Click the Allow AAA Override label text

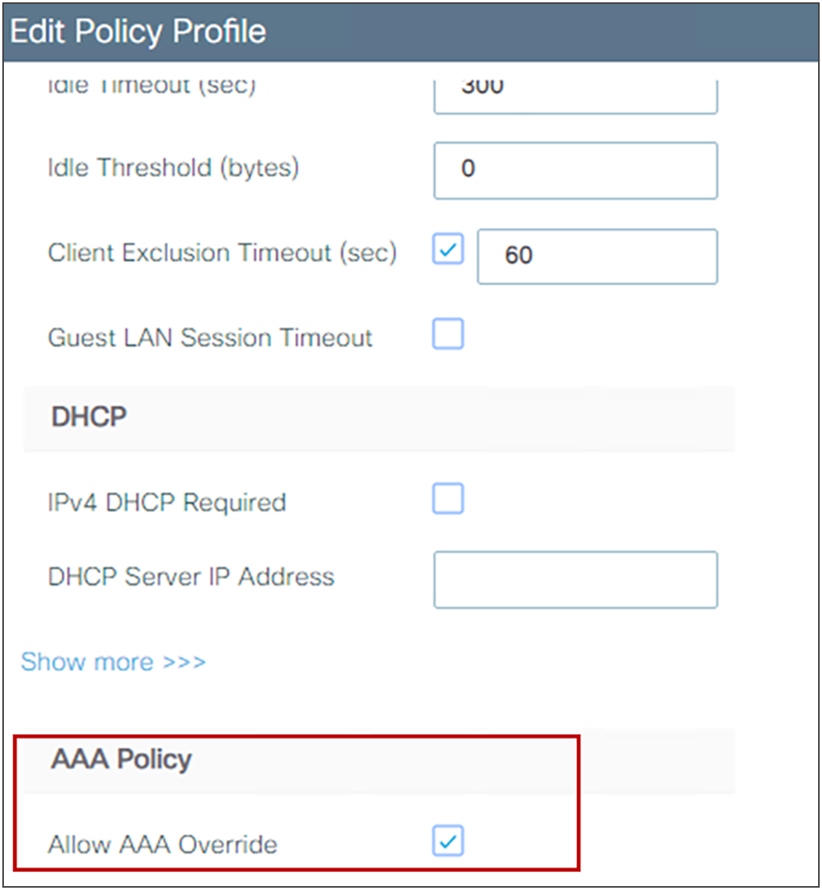click(163, 845)
